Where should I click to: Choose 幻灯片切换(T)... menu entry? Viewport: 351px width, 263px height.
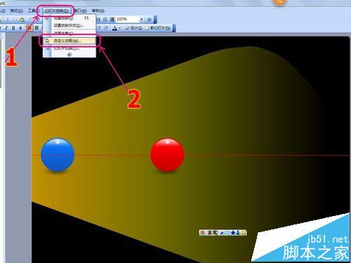69,48
